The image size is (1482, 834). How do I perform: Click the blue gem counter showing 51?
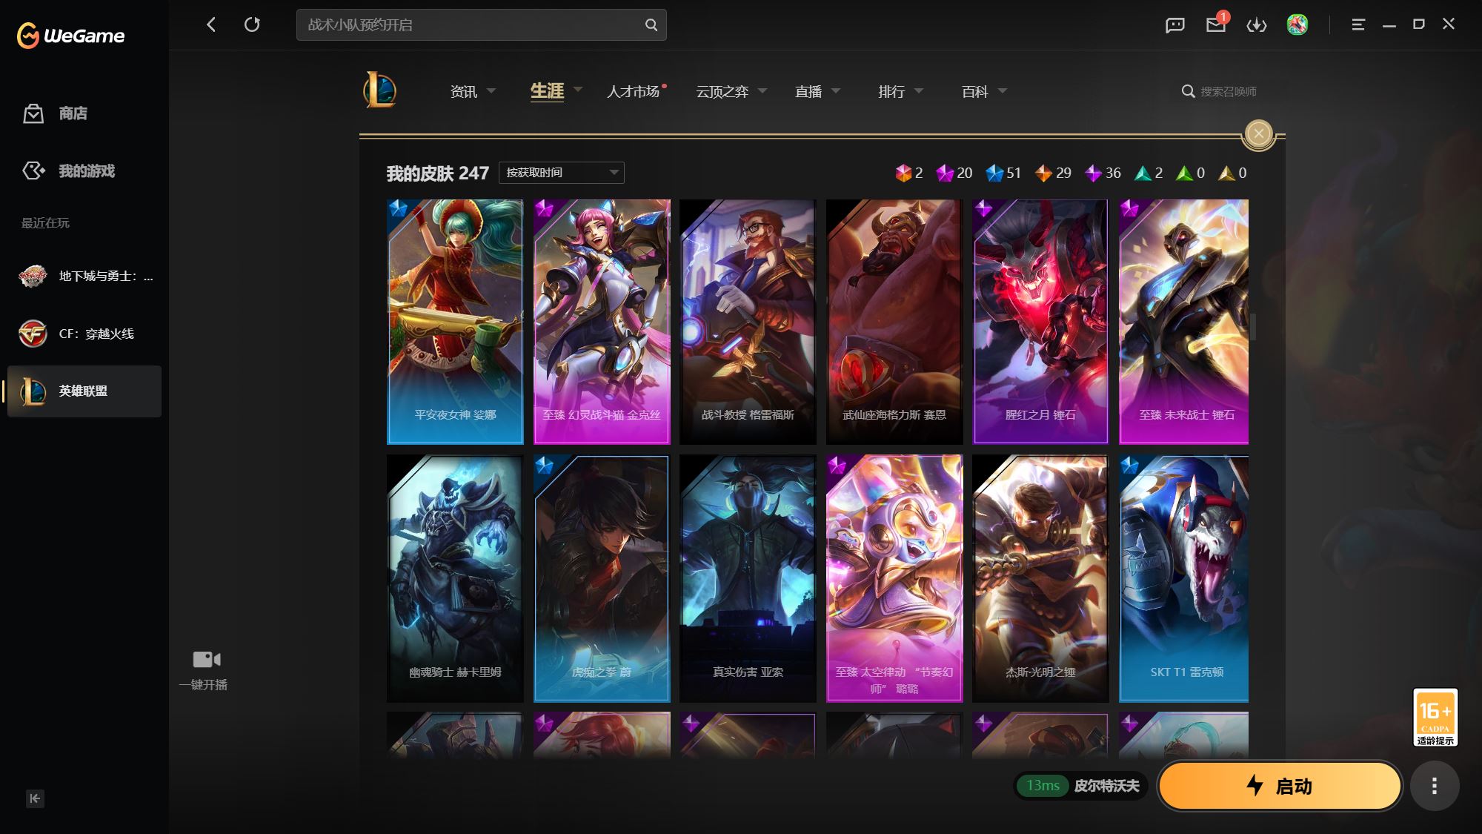(x=1003, y=173)
